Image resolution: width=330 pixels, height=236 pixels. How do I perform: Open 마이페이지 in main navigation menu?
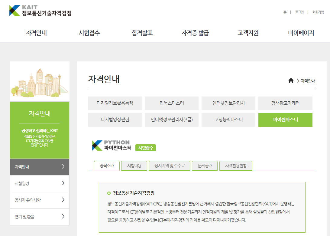(301, 33)
